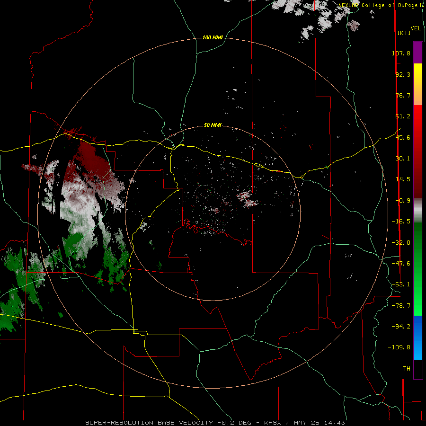Click the VEL legend title
Viewport: 426px width, 426px height.
tap(416, 28)
